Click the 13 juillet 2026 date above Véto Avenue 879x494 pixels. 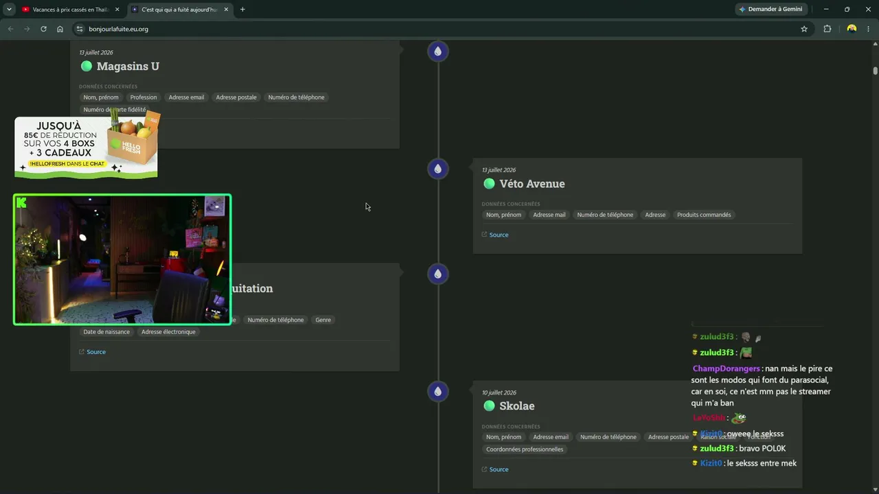click(x=499, y=170)
